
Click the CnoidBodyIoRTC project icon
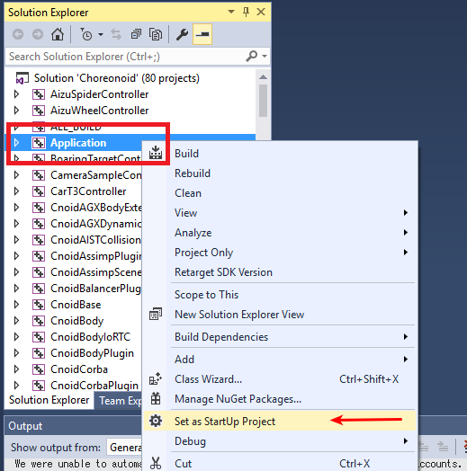pos(39,337)
